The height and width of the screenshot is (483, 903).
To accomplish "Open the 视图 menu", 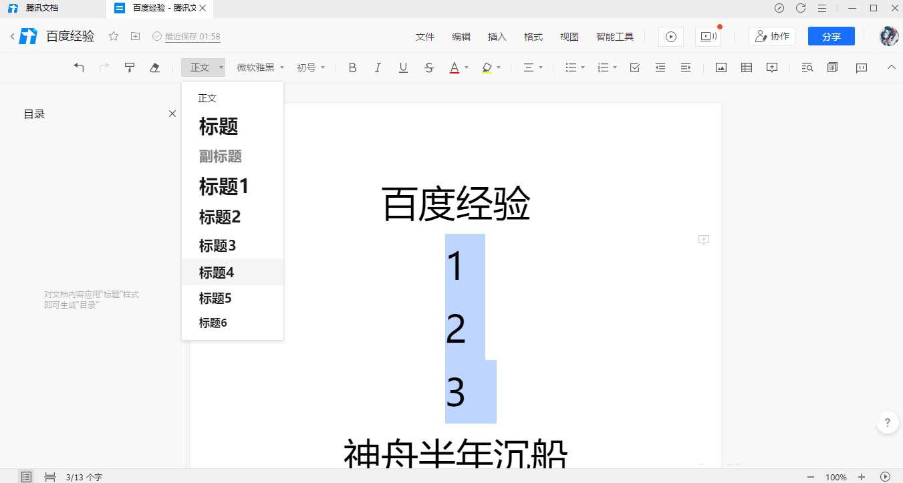I will click(569, 37).
